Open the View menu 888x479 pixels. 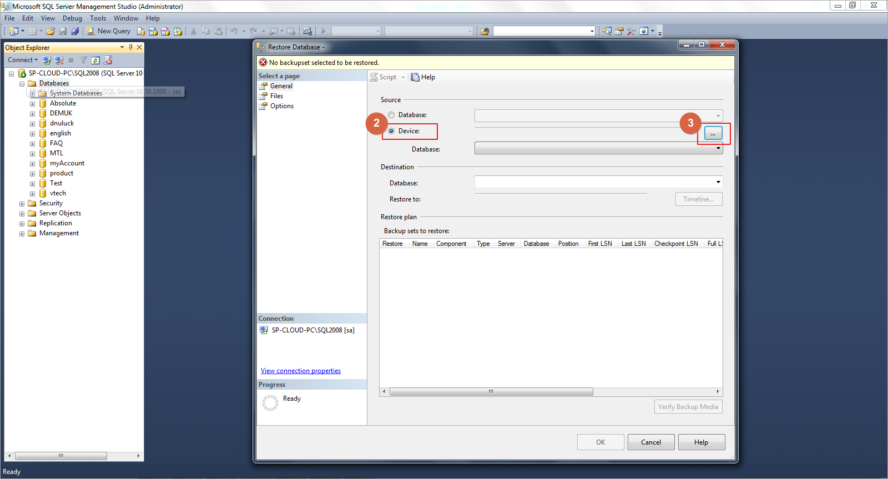48,18
